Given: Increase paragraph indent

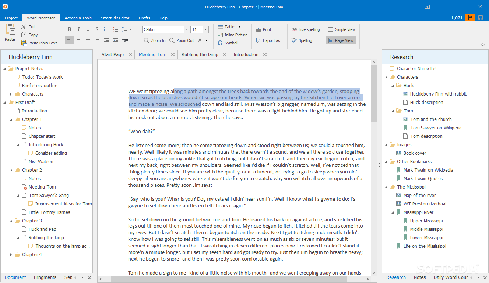Looking at the screenshot, I should [115, 40].
